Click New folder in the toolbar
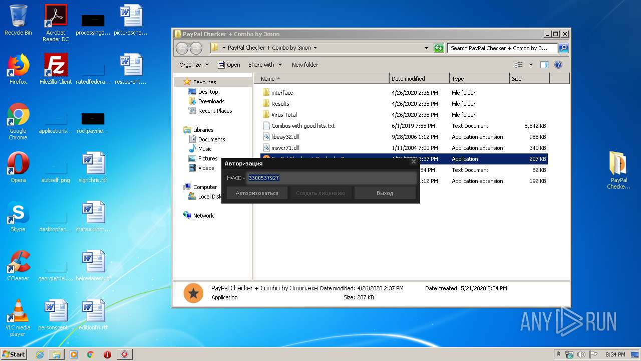641x361 pixels. 305,65
